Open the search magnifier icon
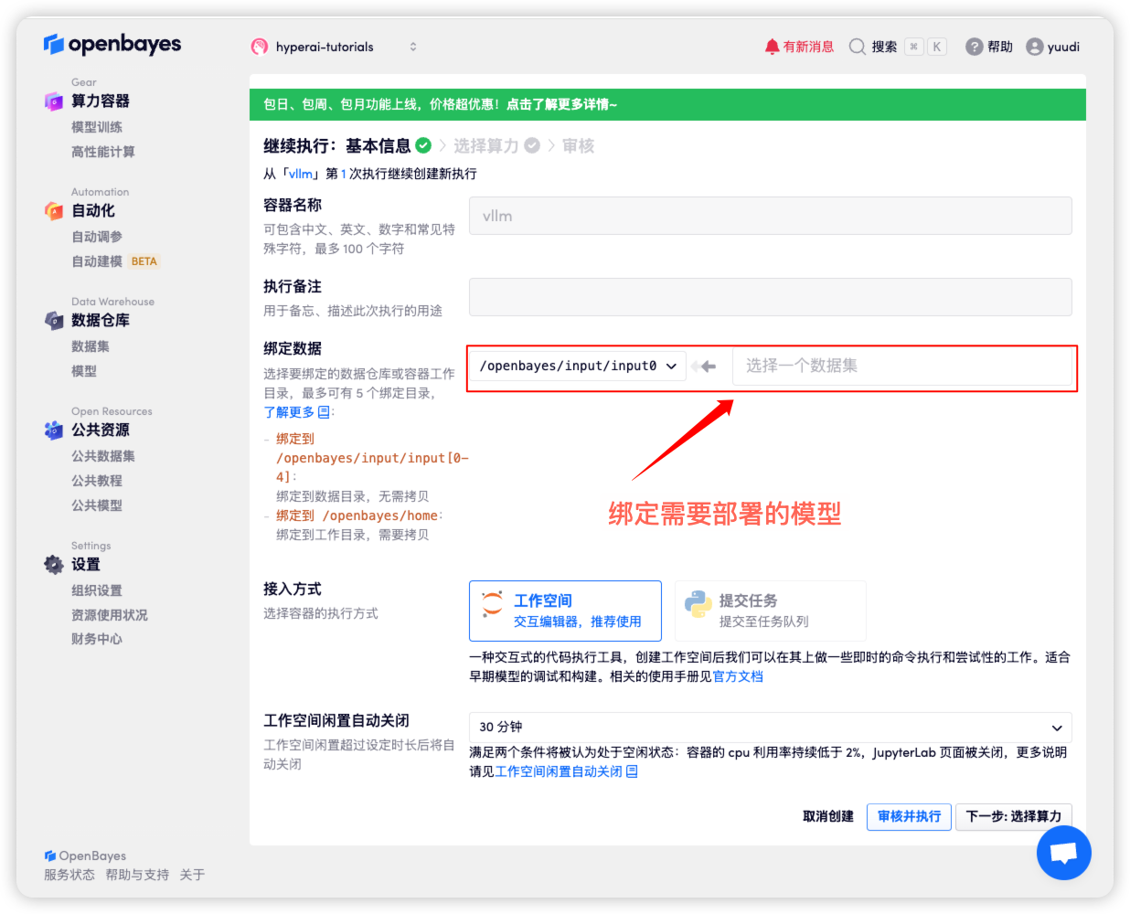Viewport: 1130px width, 914px height. [856, 46]
